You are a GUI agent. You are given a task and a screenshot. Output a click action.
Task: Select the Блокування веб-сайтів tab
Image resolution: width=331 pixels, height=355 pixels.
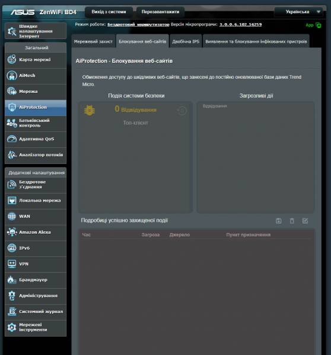click(x=142, y=41)
